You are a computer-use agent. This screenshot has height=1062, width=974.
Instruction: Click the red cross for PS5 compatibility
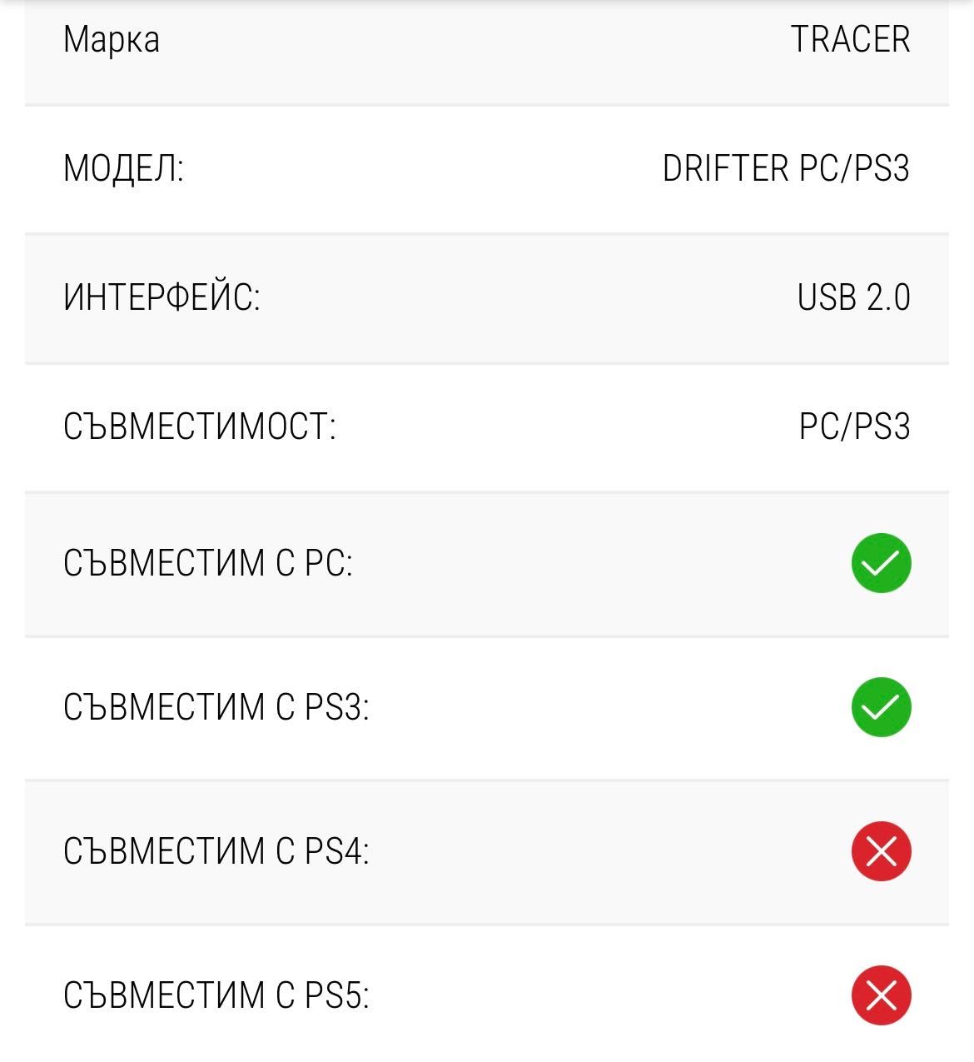[881, 995]
